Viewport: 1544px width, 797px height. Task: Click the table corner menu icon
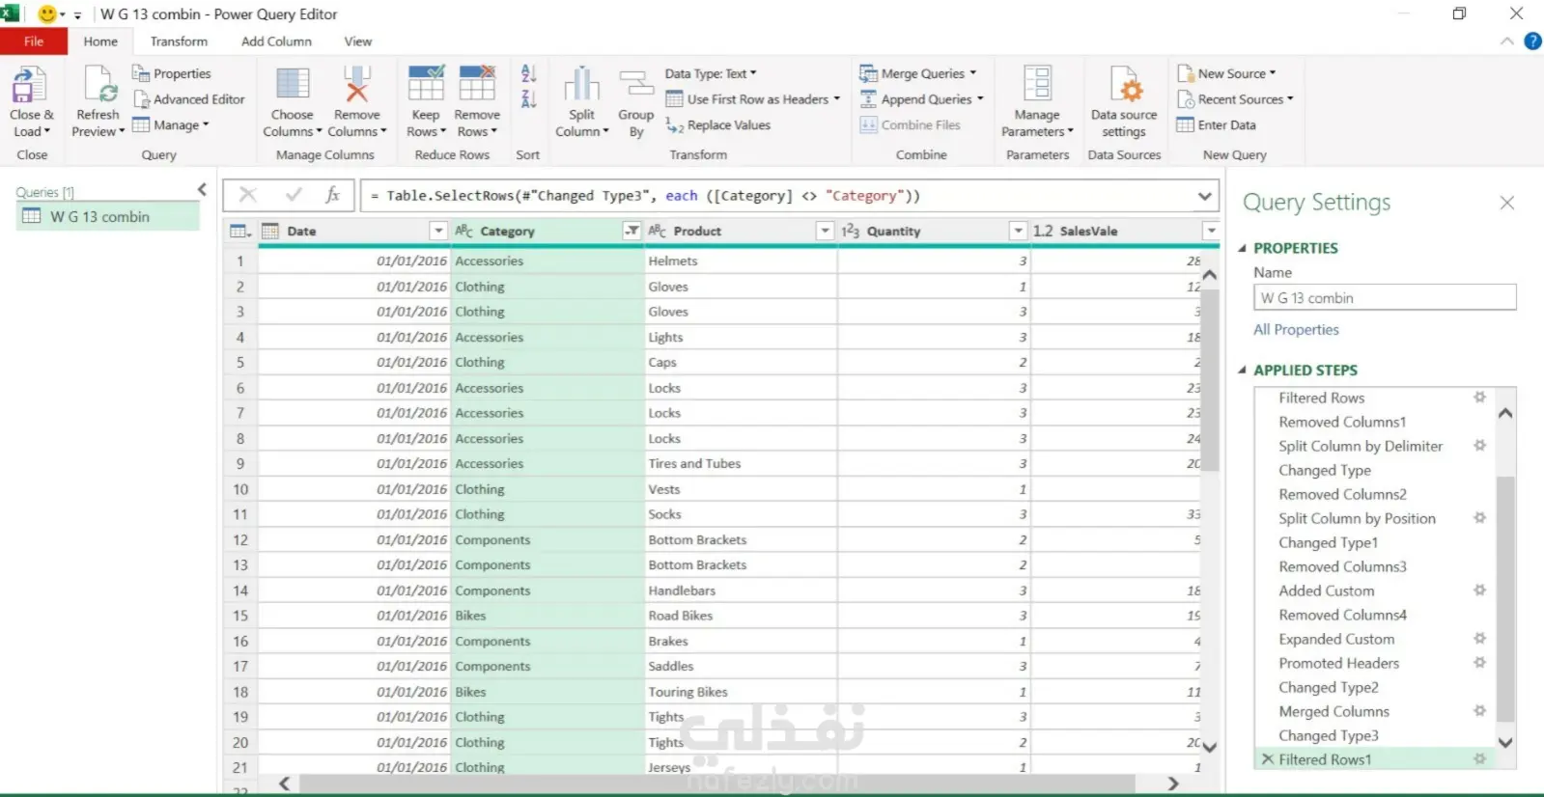239,232
